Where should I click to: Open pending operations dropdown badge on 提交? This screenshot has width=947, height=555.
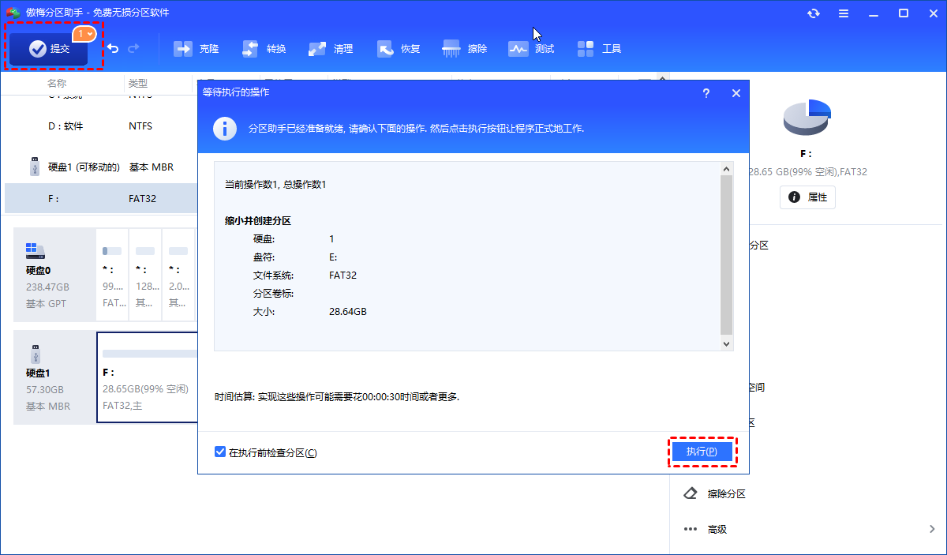pos(85,34)
